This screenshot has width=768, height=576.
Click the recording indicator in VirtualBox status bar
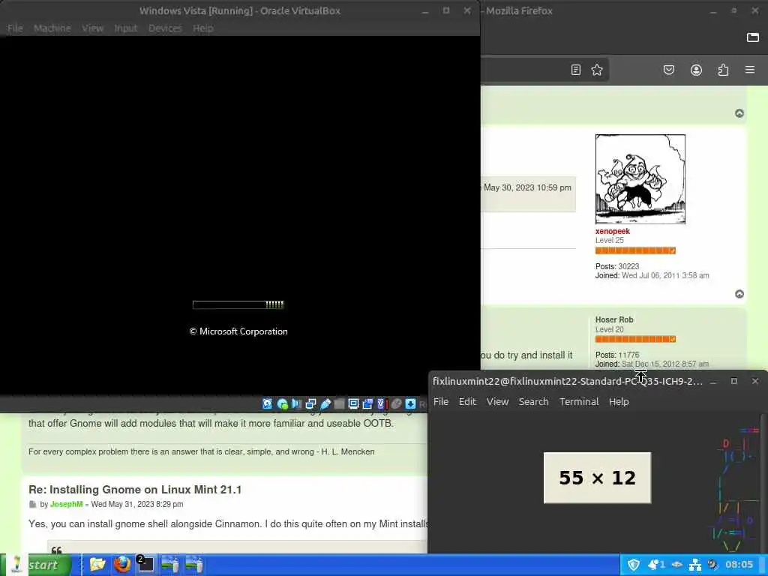click(367, 403)
